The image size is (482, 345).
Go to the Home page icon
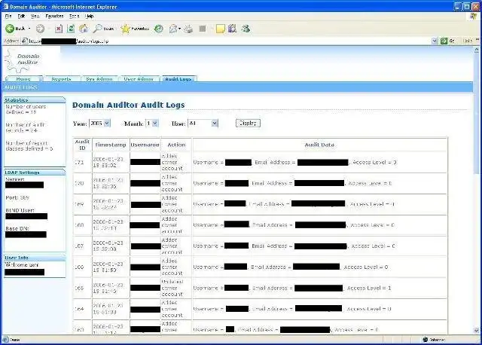pos(84,29)
